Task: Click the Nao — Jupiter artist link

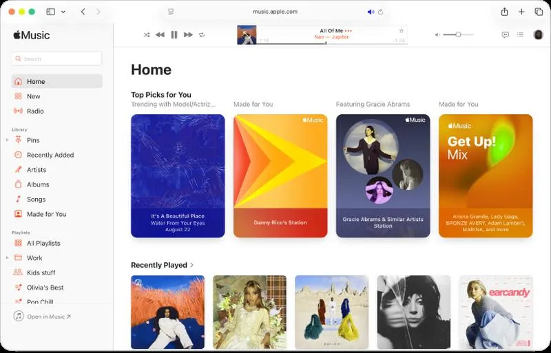Action: click(331, 37)
